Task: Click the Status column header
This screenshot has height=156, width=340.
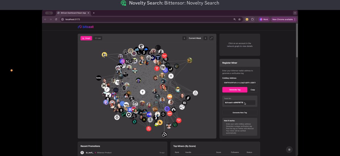Action: [249, 152]
